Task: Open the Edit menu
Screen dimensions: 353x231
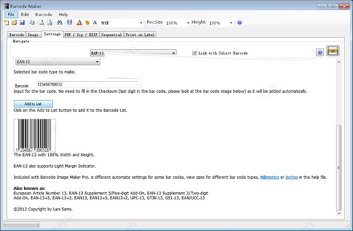Action: click(x=25, y=14)
